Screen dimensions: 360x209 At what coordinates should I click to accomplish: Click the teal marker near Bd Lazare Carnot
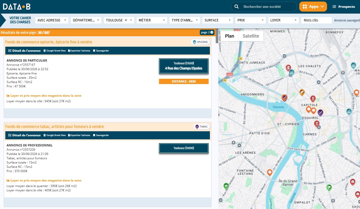pyautogui.click(x=349, y=111)
